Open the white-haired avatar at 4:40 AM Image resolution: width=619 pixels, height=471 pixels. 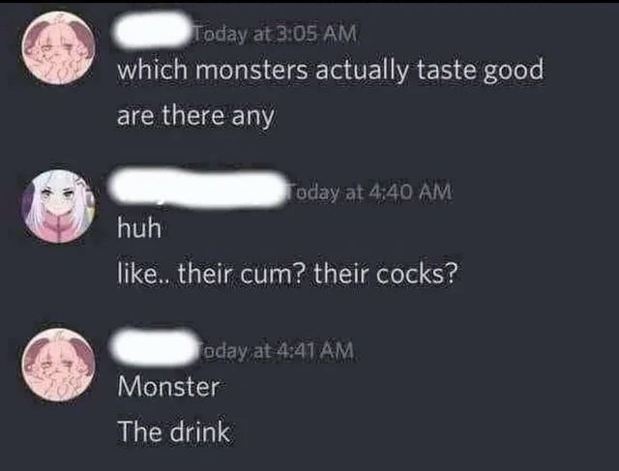point(58,206)
